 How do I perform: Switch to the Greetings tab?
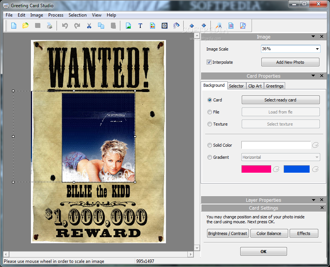[275, 86]
